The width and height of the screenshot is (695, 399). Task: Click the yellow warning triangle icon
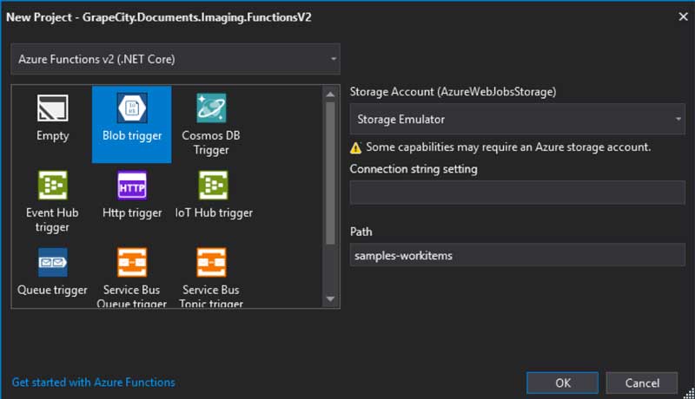click(355, 147)
